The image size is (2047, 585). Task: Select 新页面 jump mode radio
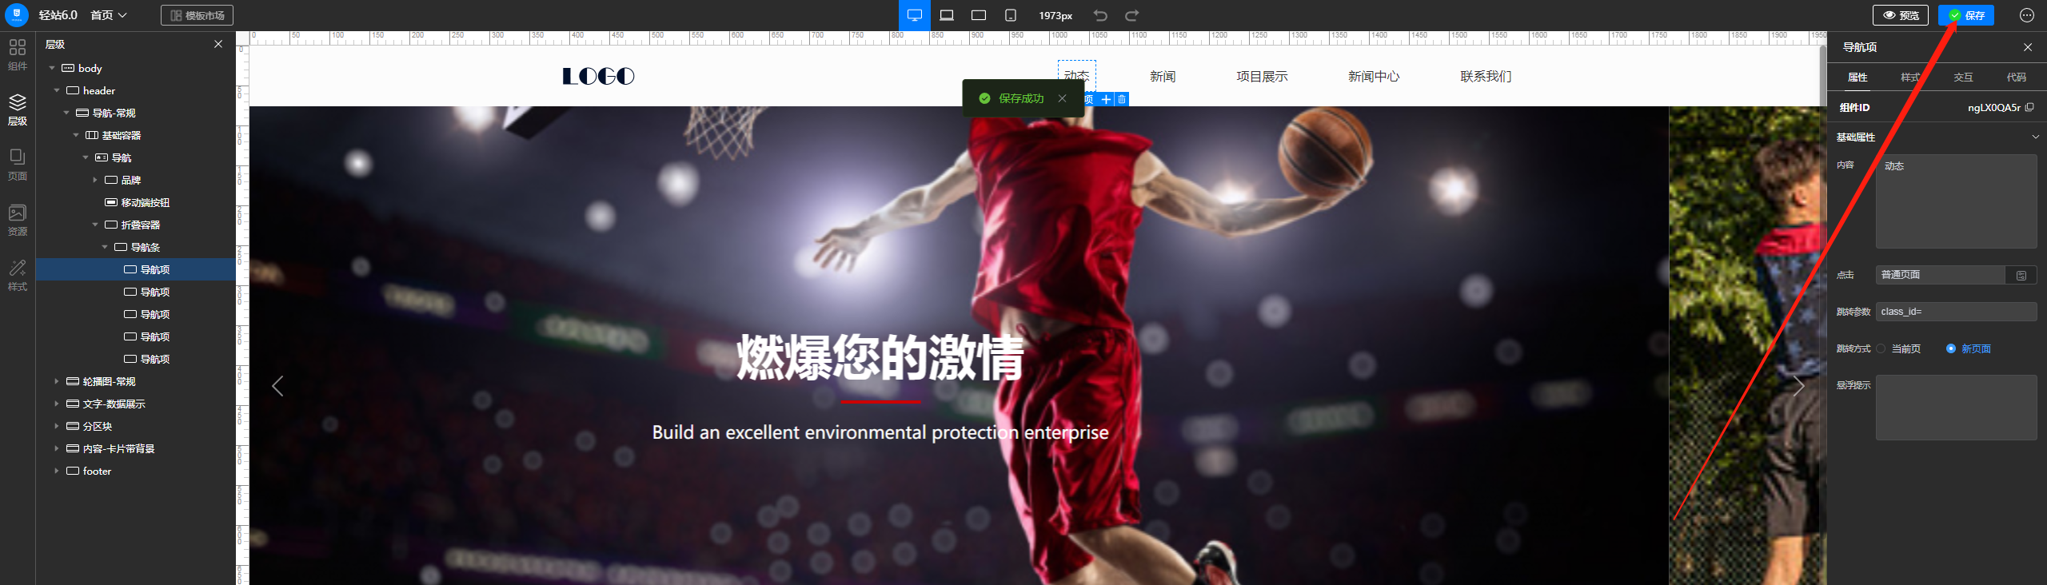[1951, 348]
